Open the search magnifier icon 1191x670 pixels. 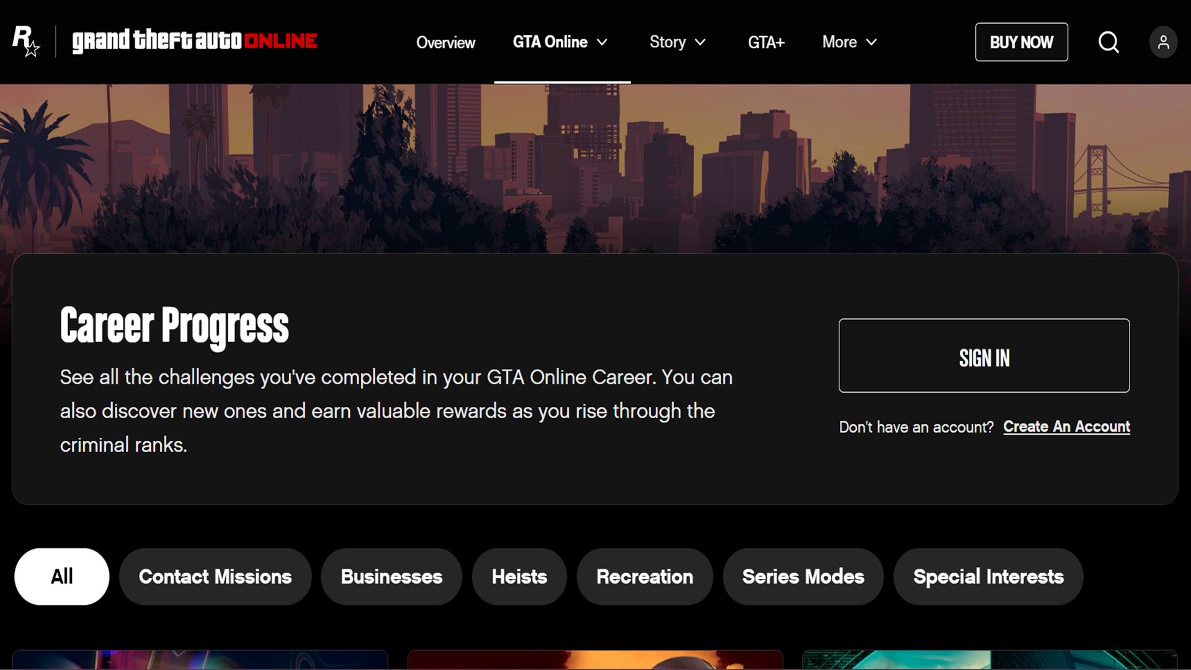click(x=1108, y=42)
